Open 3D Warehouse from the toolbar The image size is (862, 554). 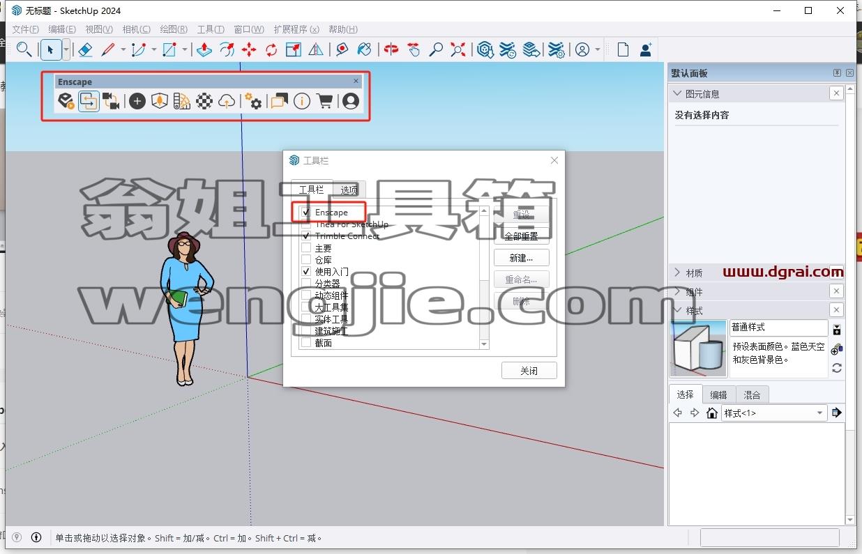click(485, 49)
